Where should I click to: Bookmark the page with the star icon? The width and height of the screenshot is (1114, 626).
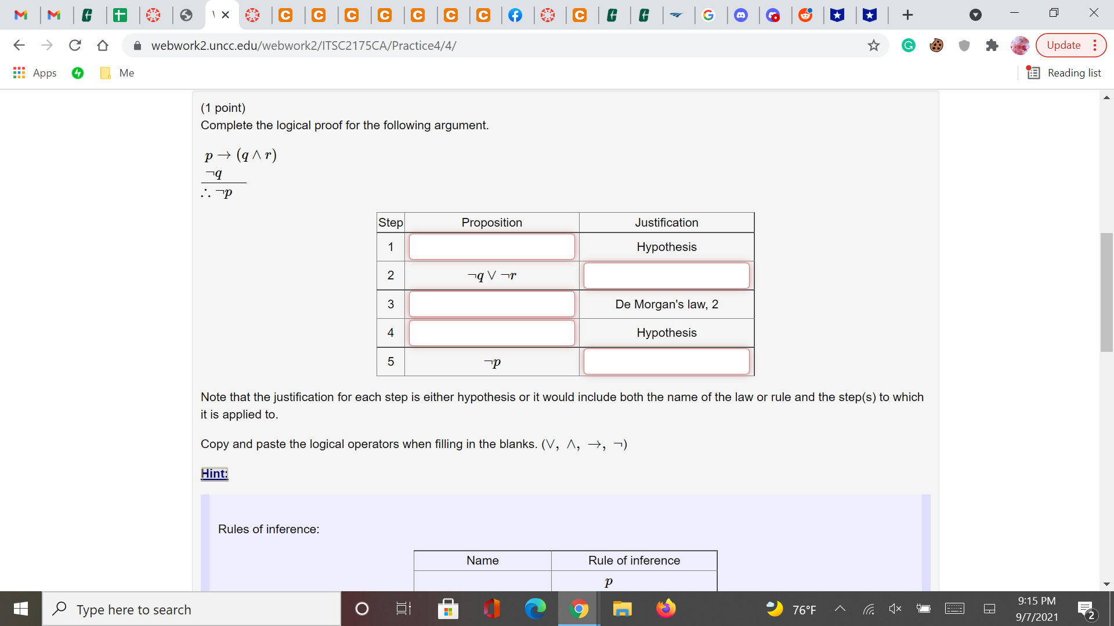(874, 45)
